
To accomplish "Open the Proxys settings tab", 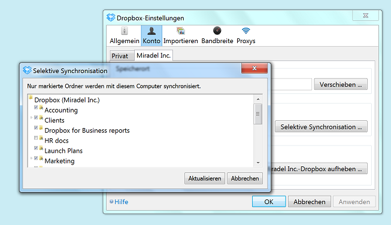I will (246, 36).
